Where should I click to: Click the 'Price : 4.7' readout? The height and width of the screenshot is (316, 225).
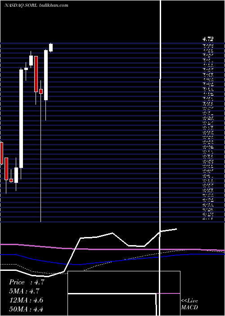click(27, 282)
